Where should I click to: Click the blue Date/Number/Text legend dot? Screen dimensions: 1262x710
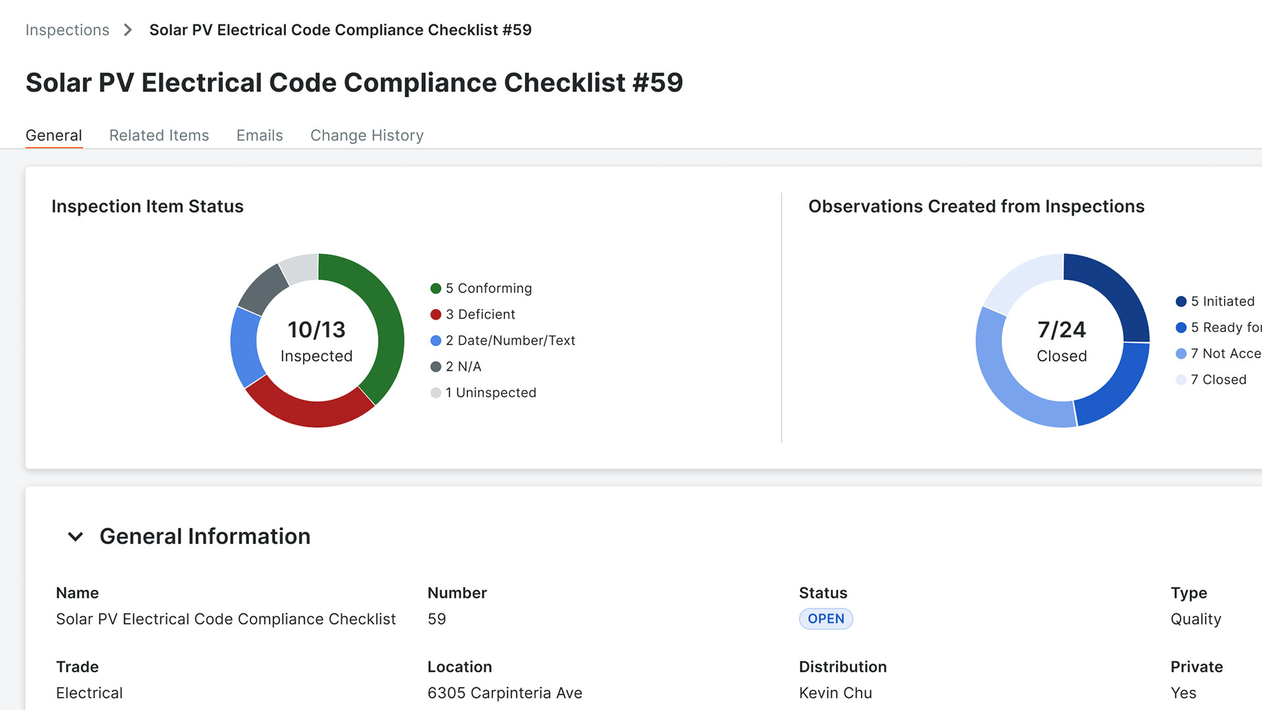pos(436,341)
